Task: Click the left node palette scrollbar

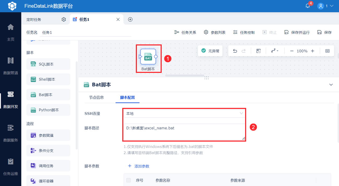Action: 77,105
